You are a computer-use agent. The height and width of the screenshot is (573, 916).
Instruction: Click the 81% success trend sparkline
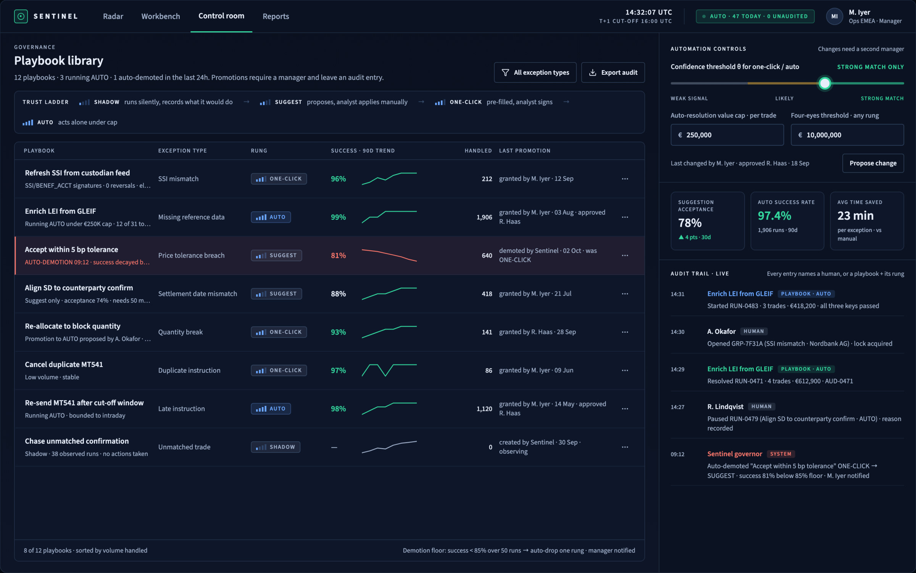click(389, 256)
